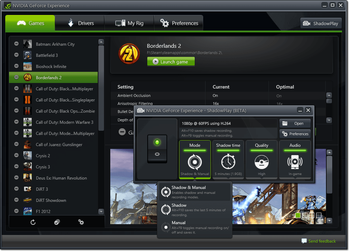349x251 pixels.
Task: Switch to the My Rig tab
Action: coord(129,23)
